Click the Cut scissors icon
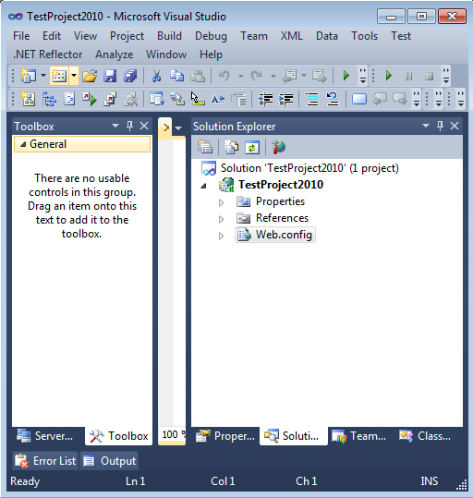Viewport: 473px width, 498px height. tap(156, 76)
